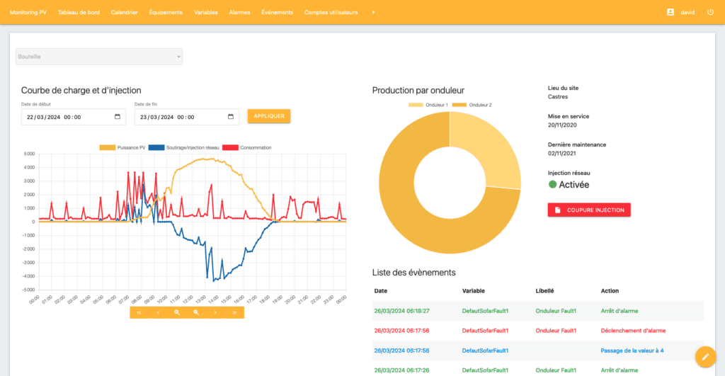Image resolution: width=725 pixels, height=376 pixels.
Task: Open the Équipements menu
Action: coord(166,12)
